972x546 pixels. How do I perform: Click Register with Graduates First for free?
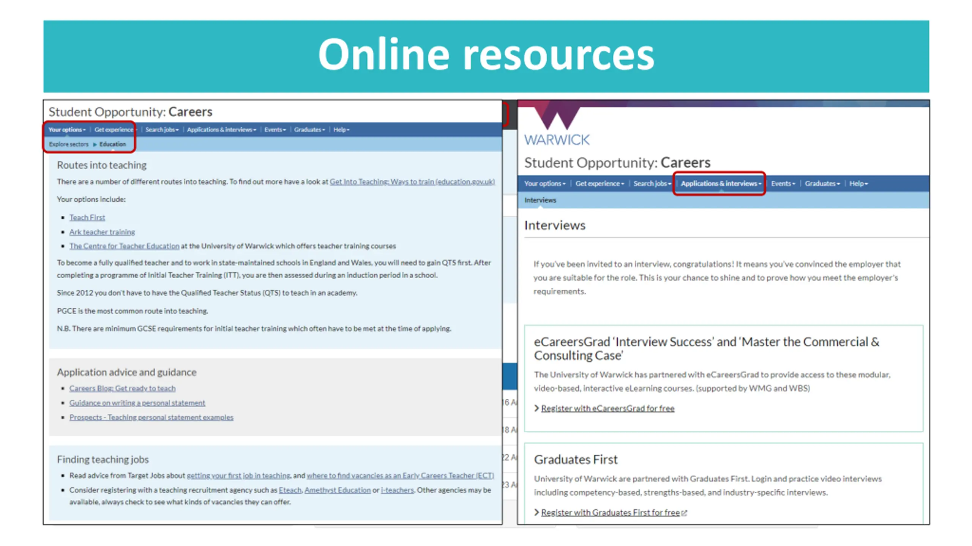(610, 513)
